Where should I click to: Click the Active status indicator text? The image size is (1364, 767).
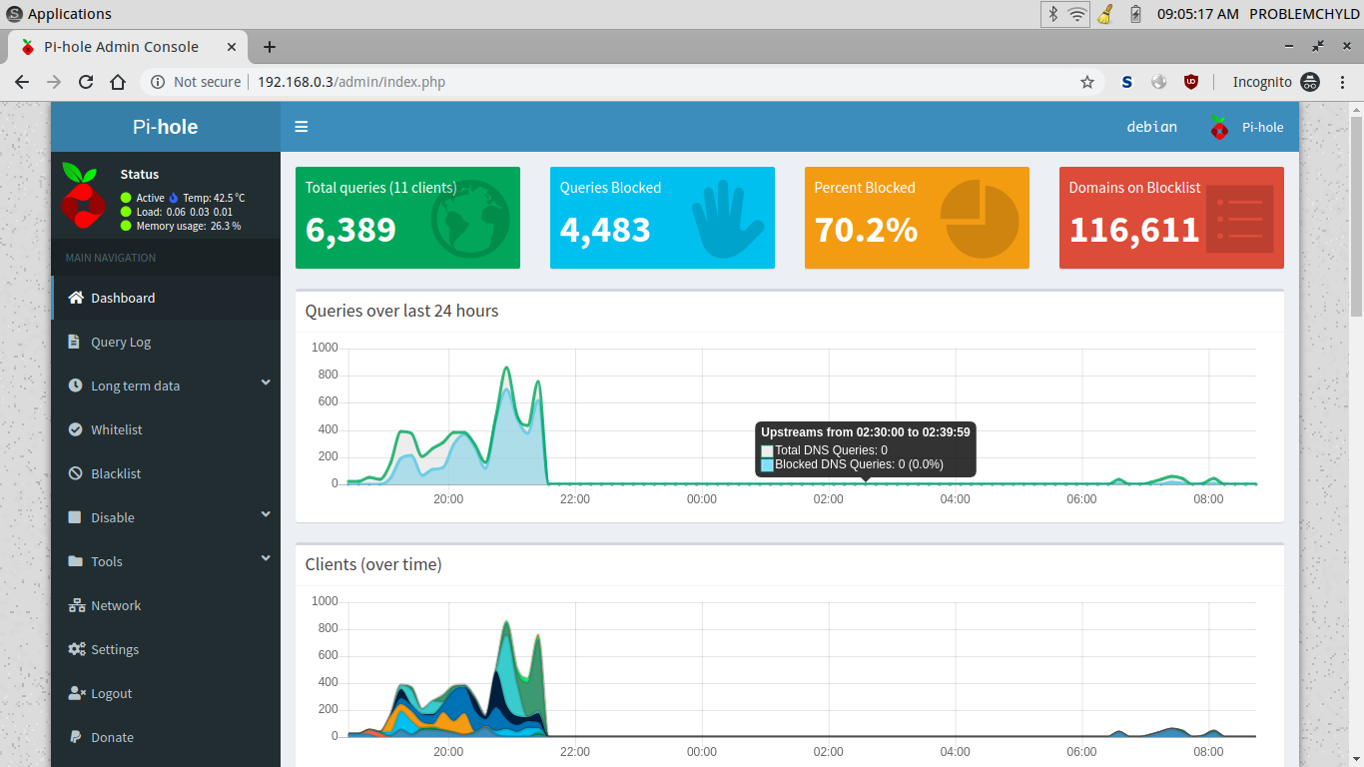point(150,198)
